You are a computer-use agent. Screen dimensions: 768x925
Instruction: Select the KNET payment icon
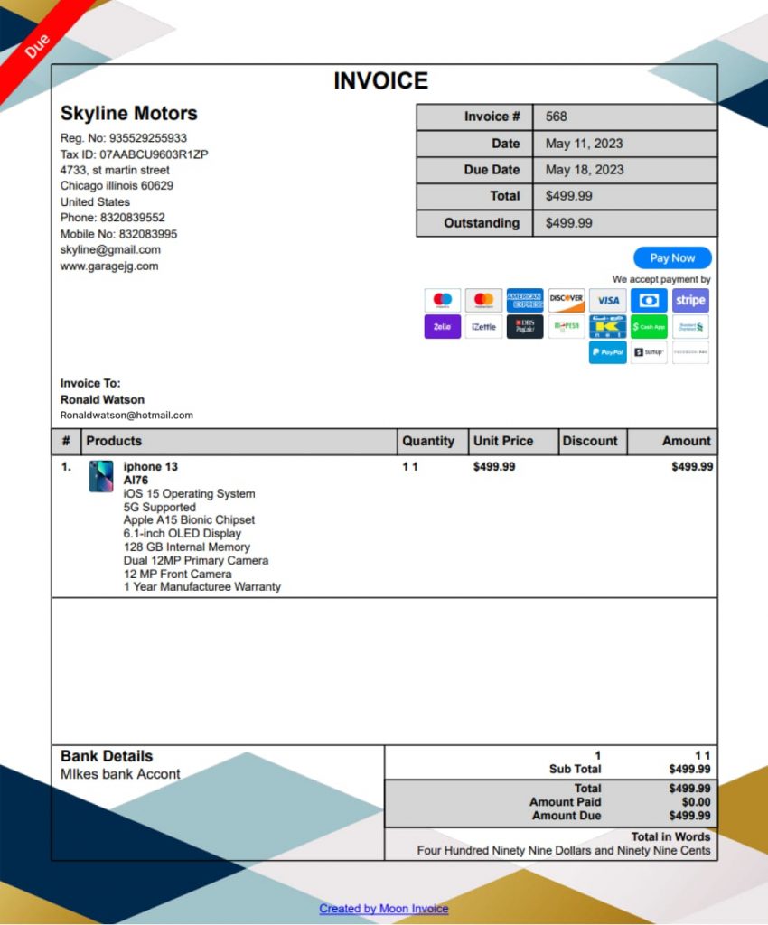(x=607, y=326)
